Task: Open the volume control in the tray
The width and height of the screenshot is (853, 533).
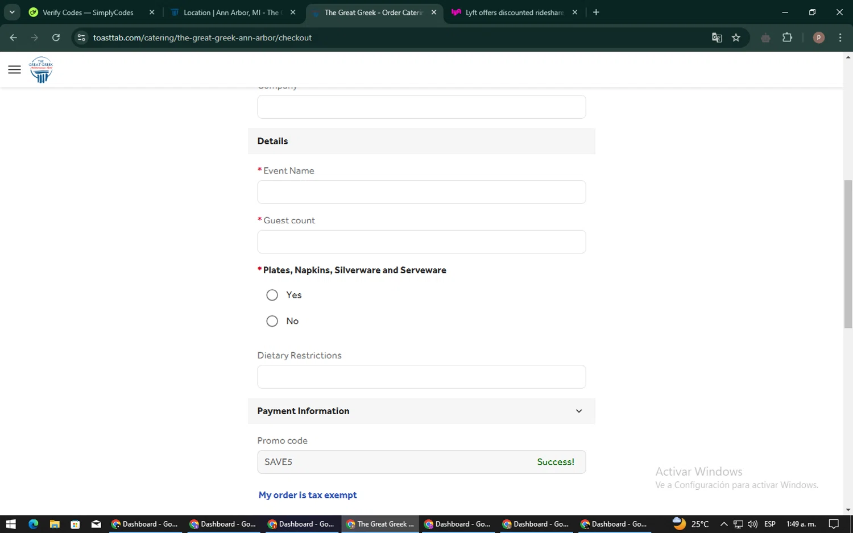Action: [752, 524]
